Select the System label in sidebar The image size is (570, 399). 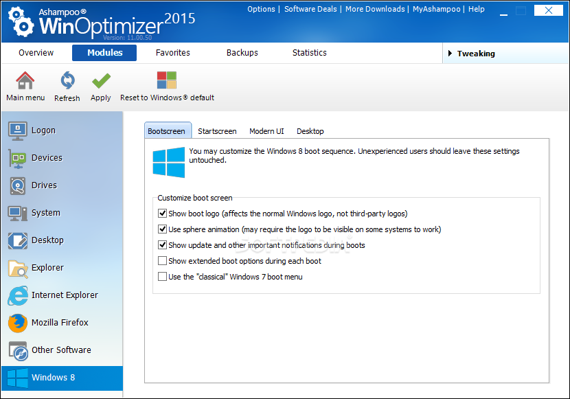(46, 213)
